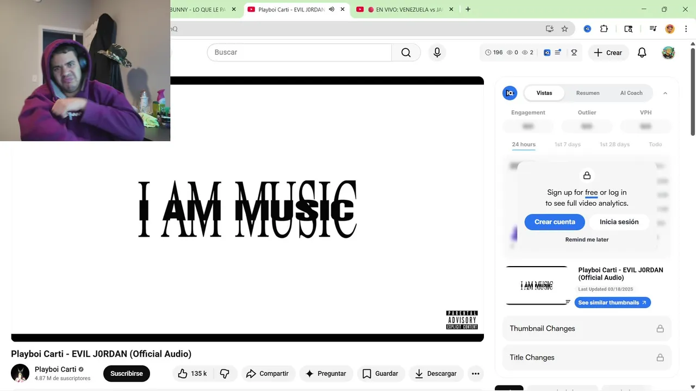Open Chrome media controls music icon
This screenshot has height=391, width=696.
(x=652, y=29)
